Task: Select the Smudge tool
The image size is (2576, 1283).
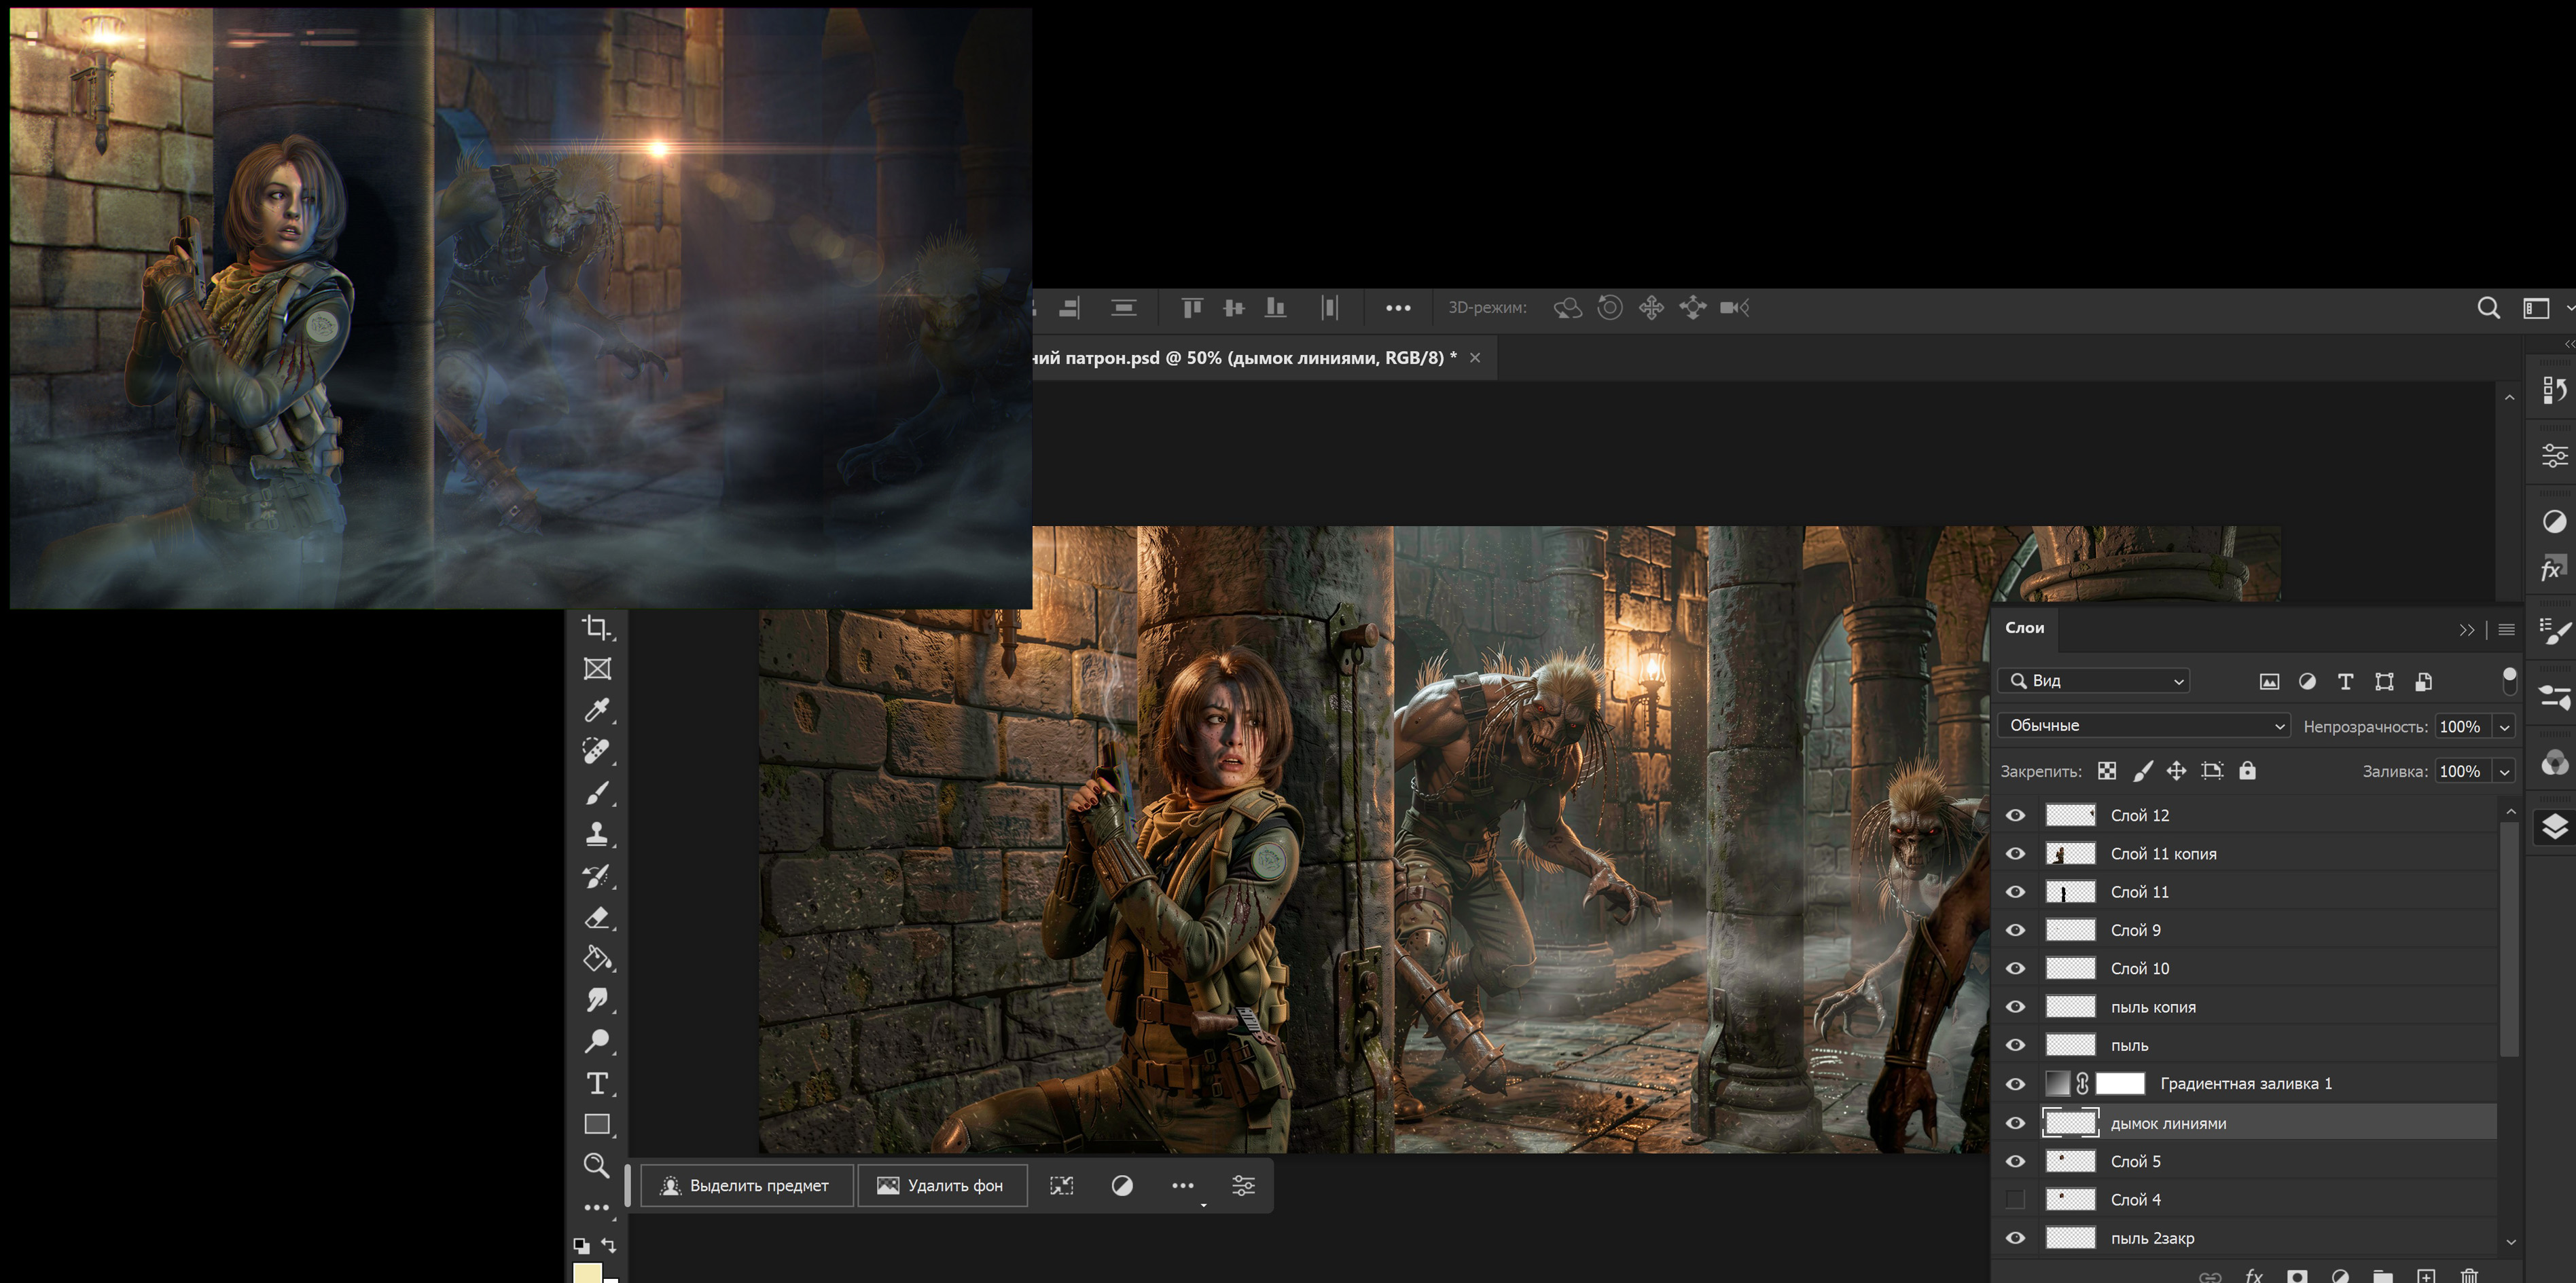Action: click(x=597, y=1000)
